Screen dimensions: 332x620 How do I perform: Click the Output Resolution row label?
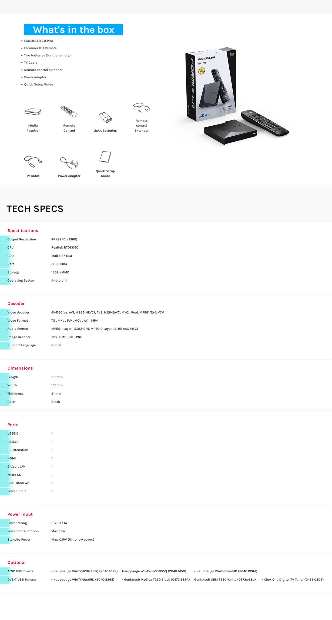tap(22, 239)
